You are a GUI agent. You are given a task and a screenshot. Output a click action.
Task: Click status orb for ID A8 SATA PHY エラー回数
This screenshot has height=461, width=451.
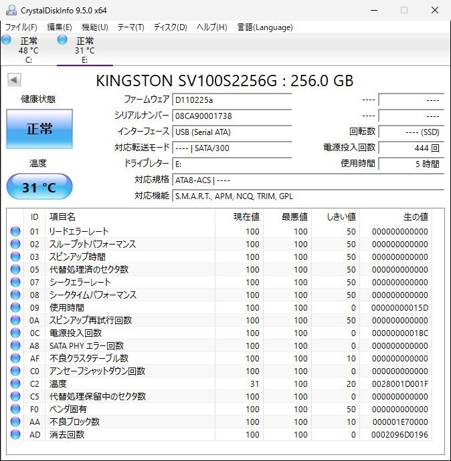click(15, 346)
